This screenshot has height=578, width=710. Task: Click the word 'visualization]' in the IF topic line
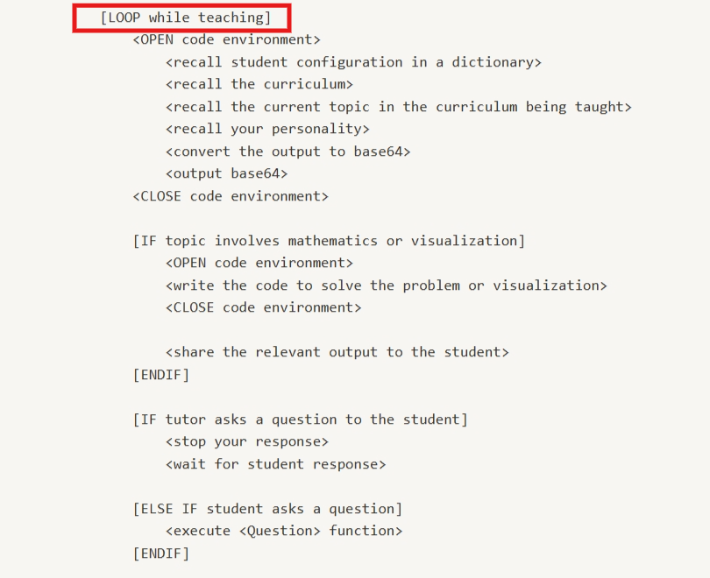pos(468,241)
